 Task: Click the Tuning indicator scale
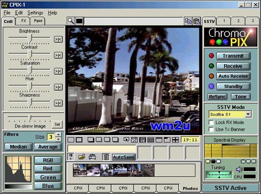tap(219, 174)
